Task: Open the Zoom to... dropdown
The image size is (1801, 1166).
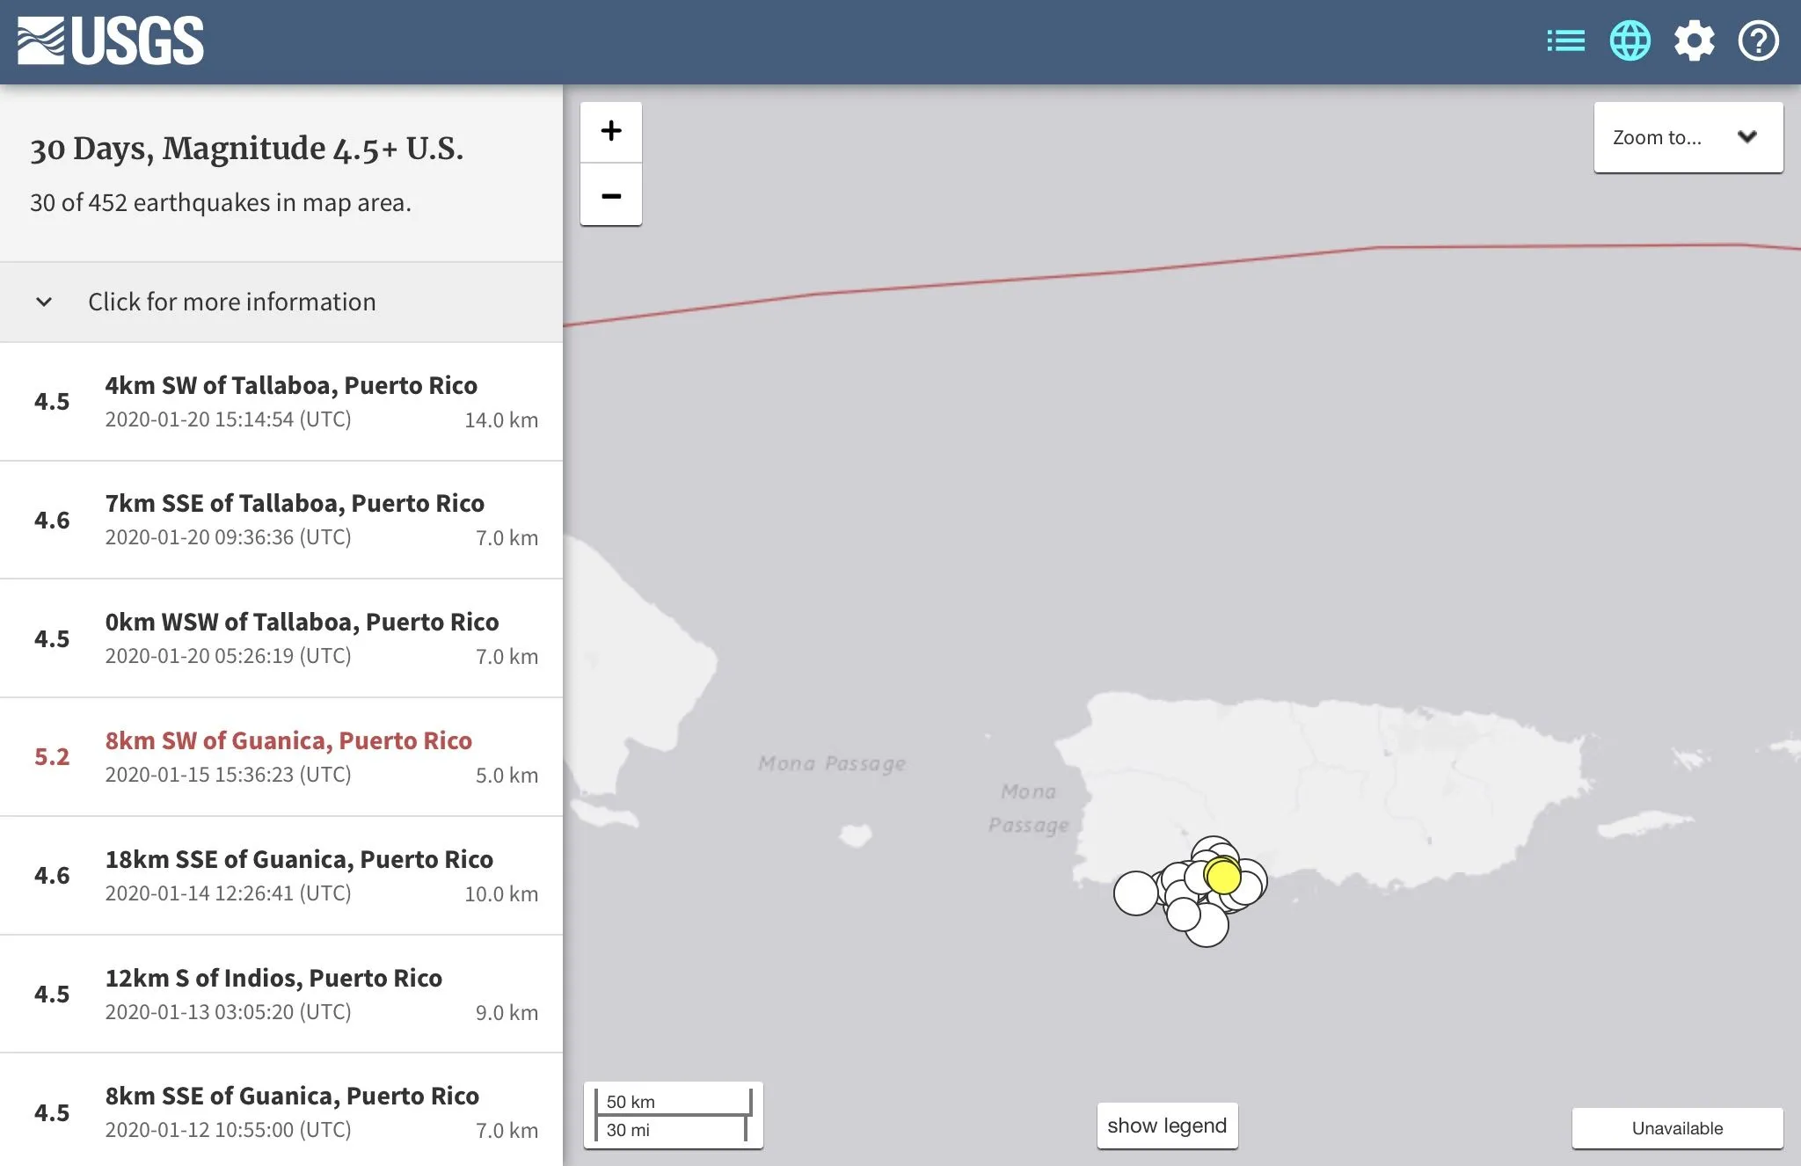Action: click(x=1688, y=137)
